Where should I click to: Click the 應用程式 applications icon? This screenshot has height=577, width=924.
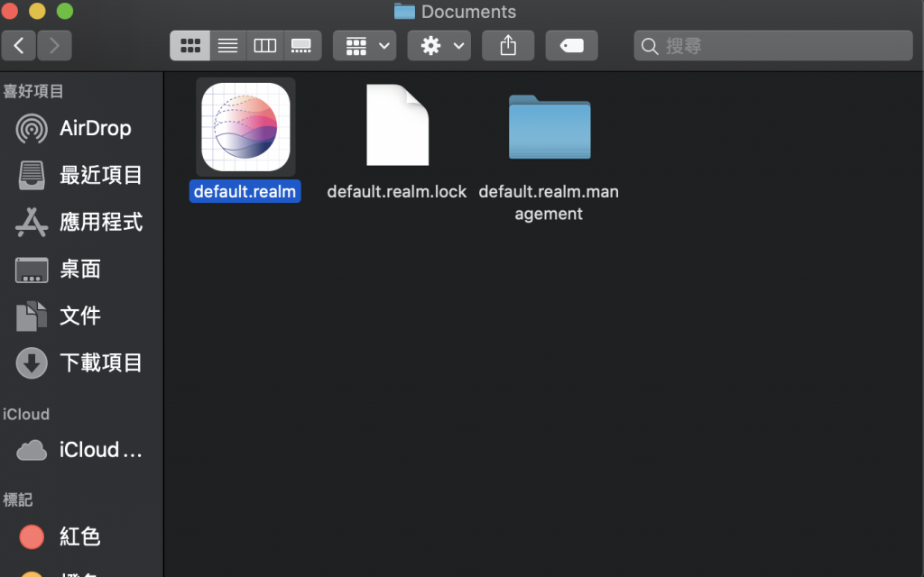tap(32, 223)
